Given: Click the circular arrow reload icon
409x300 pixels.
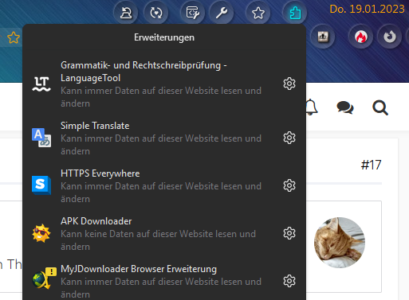Looking at the screenshot, I should (390, 37).
